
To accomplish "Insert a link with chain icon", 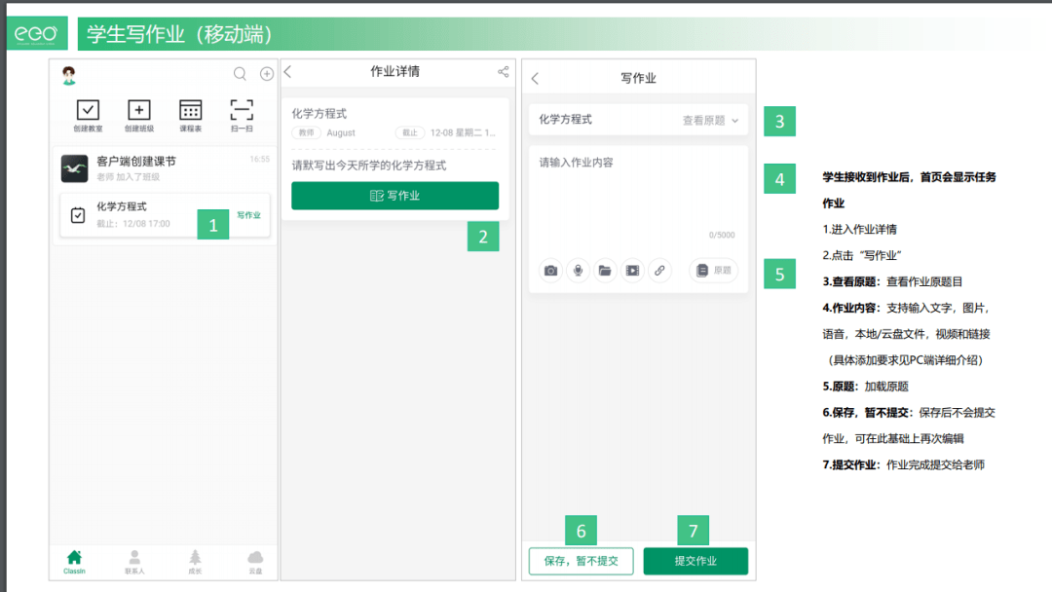I will pyautogui.click(x=660, y=270).
